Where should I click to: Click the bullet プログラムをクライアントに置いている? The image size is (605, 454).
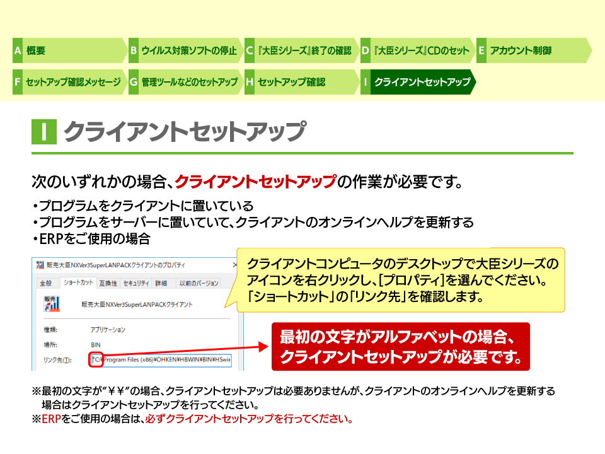coord(143,206)
